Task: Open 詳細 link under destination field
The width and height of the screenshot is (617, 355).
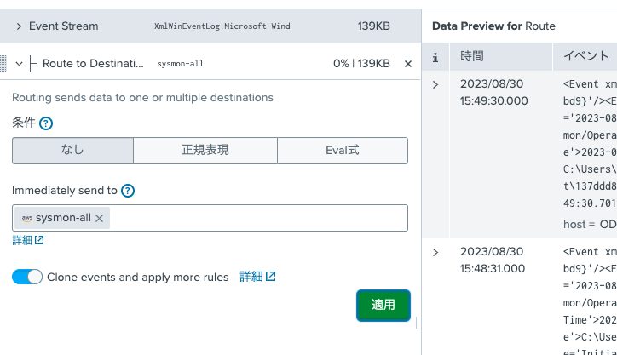Action: click(x=28, y=240)
